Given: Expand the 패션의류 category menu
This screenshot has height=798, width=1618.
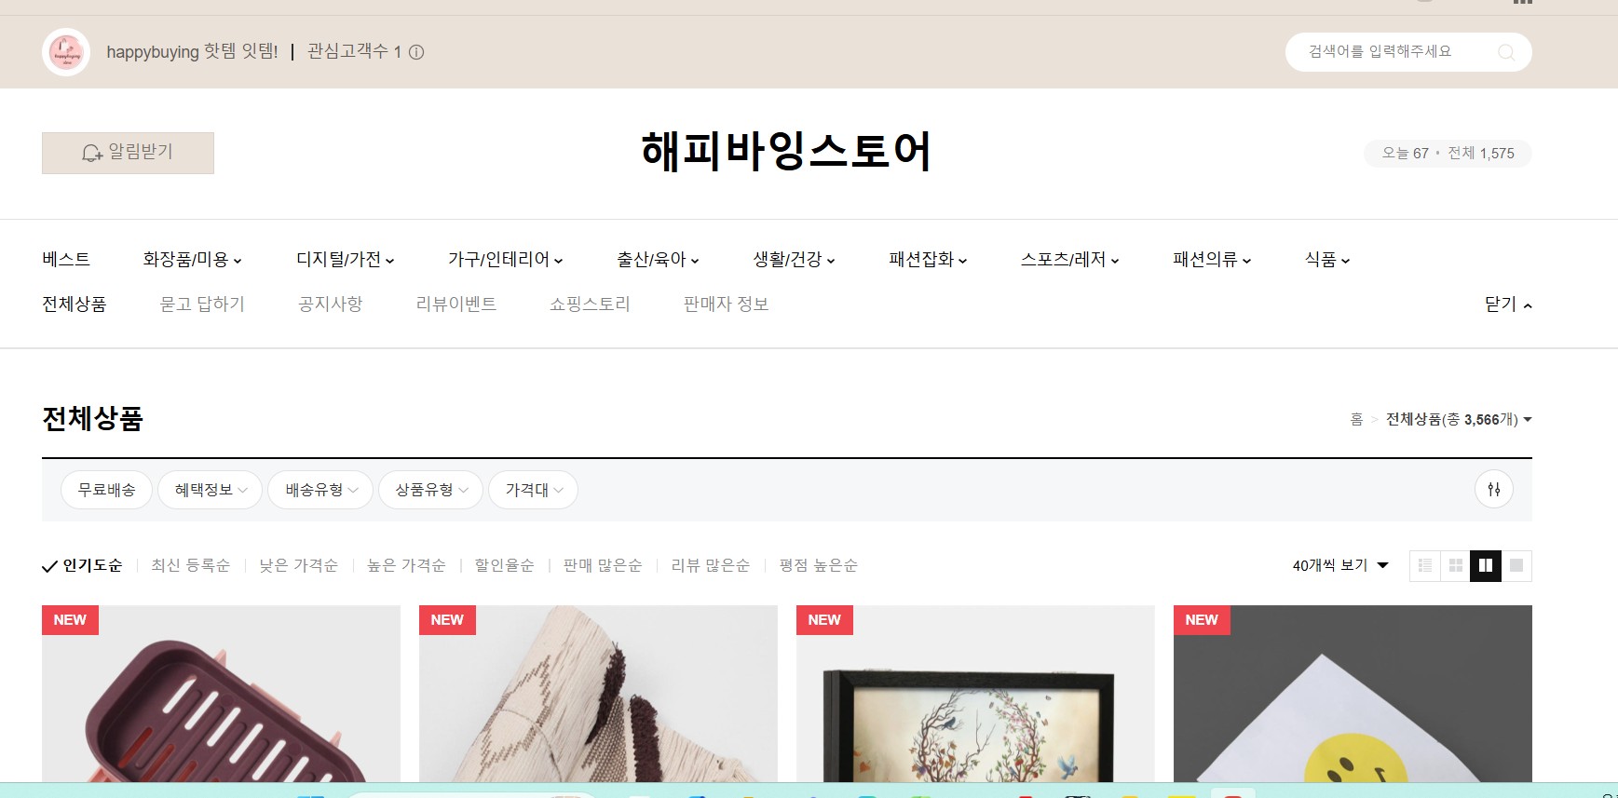Looking at the screenshot, I should tap(1213, 259).
